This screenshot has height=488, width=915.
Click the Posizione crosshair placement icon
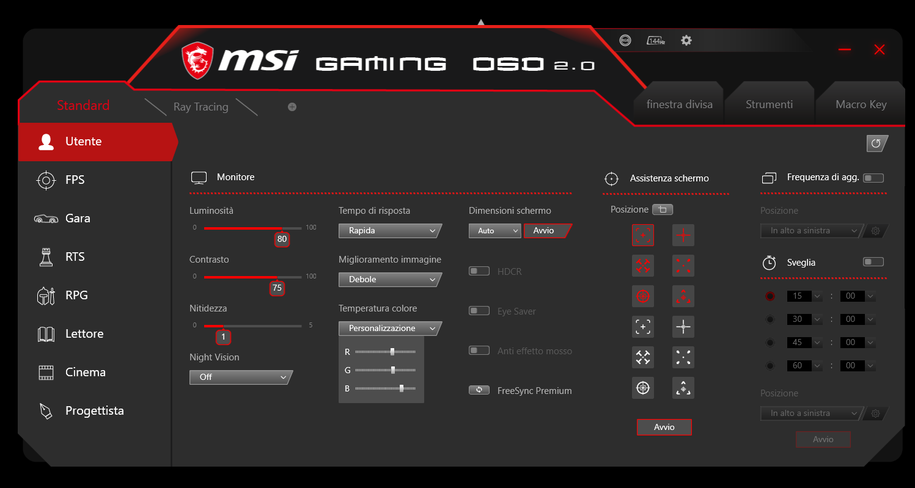click(663, 209)
